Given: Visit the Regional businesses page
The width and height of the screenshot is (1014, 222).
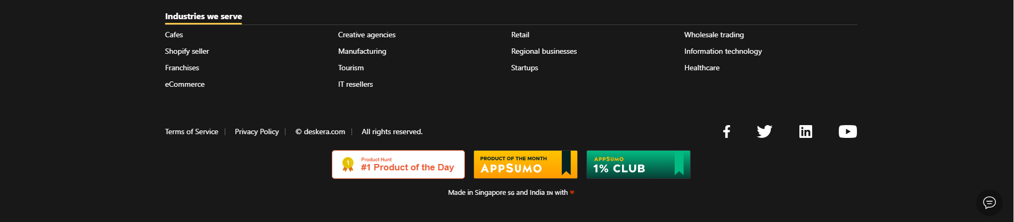Looking at the screenshot, I should (544, 51).
